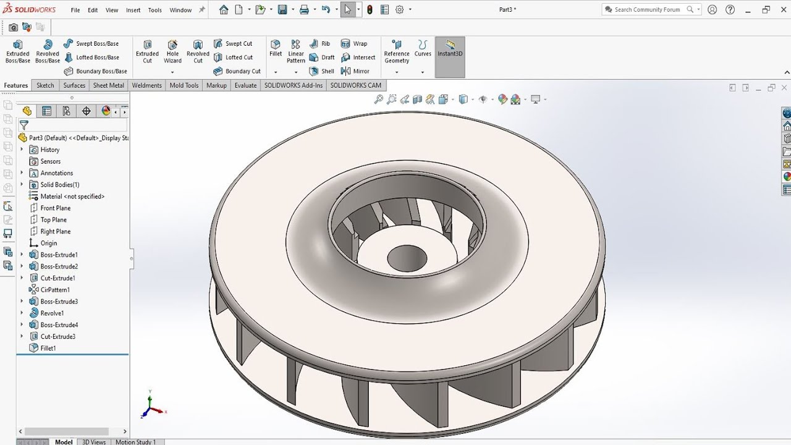The width and height of the screenshot is (791, 445).
Task: Toggle the FeatureManager tree filter
Action: pos(23,125)
